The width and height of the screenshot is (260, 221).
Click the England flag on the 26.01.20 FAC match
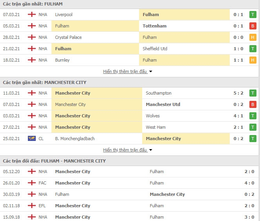coord(31,183)
